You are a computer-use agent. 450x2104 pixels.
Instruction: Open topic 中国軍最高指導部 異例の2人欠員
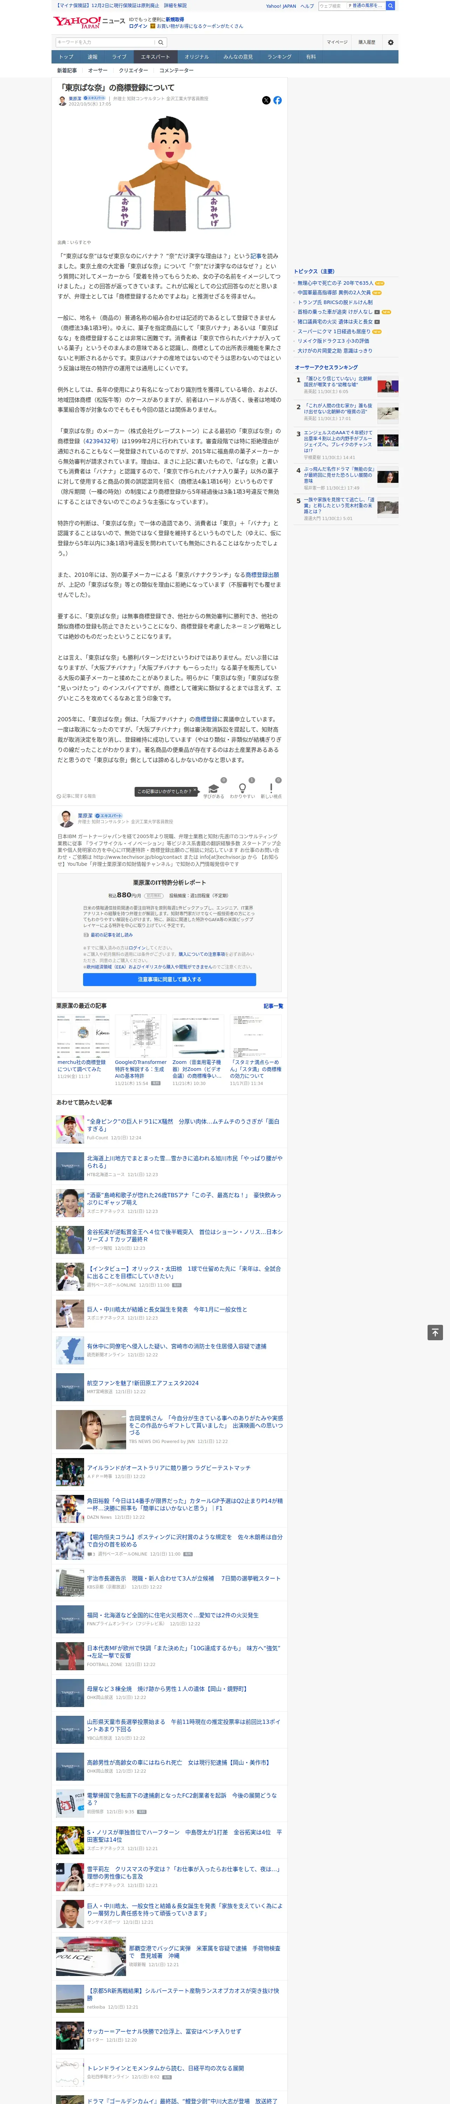333,292
